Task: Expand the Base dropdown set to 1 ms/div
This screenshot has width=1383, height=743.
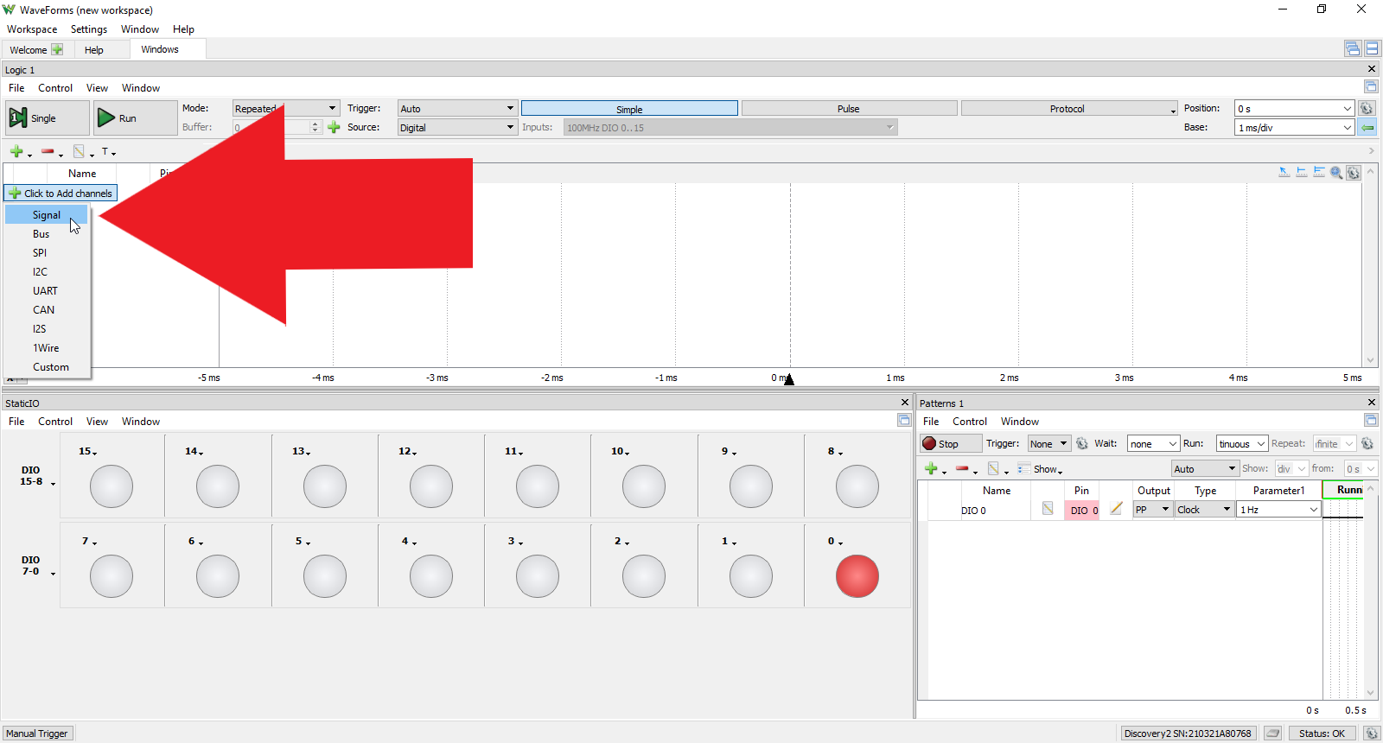Action: 1295,127
